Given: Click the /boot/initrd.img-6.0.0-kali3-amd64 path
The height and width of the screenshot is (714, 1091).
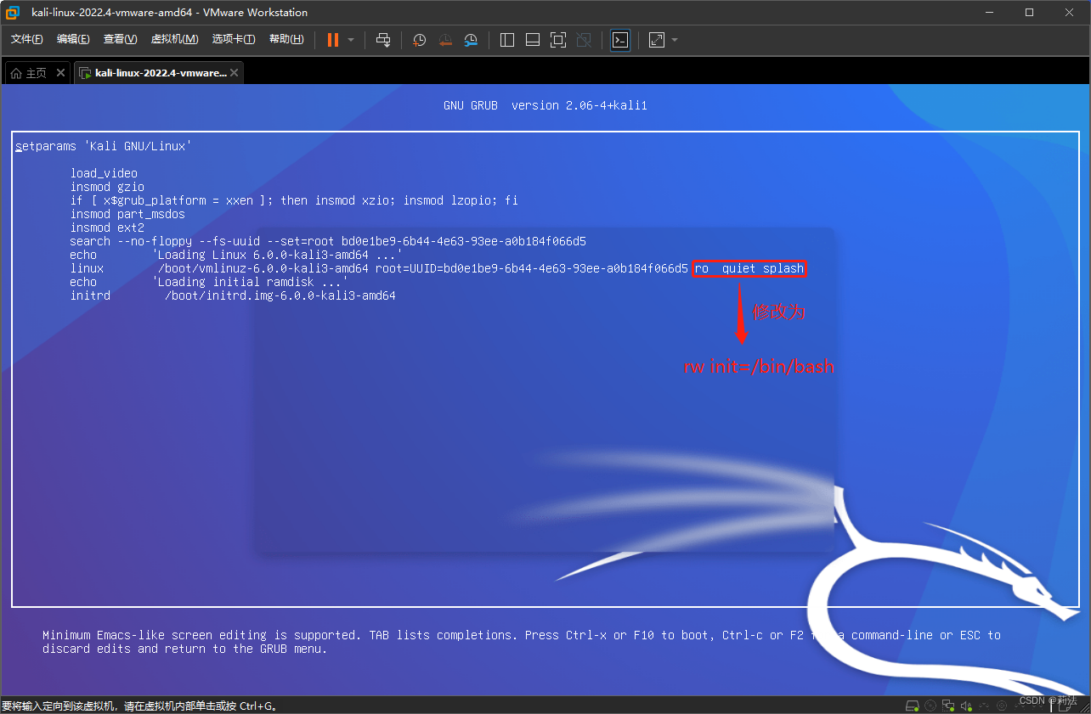Looking at the screenshot, I should pos(280,295).
